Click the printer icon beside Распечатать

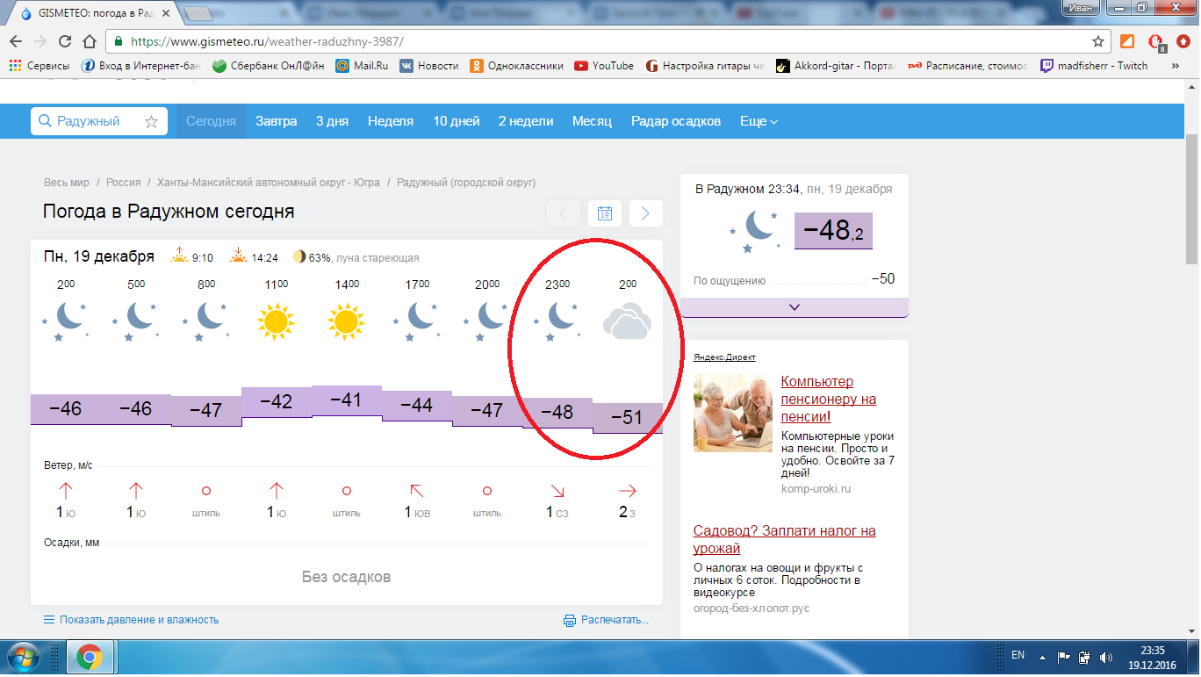(x=570, y=620)
